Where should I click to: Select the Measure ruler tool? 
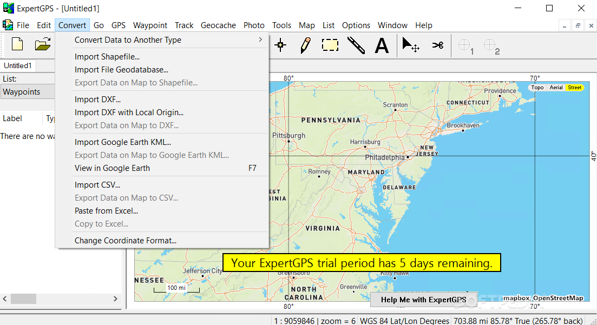(x=356, y=45)
